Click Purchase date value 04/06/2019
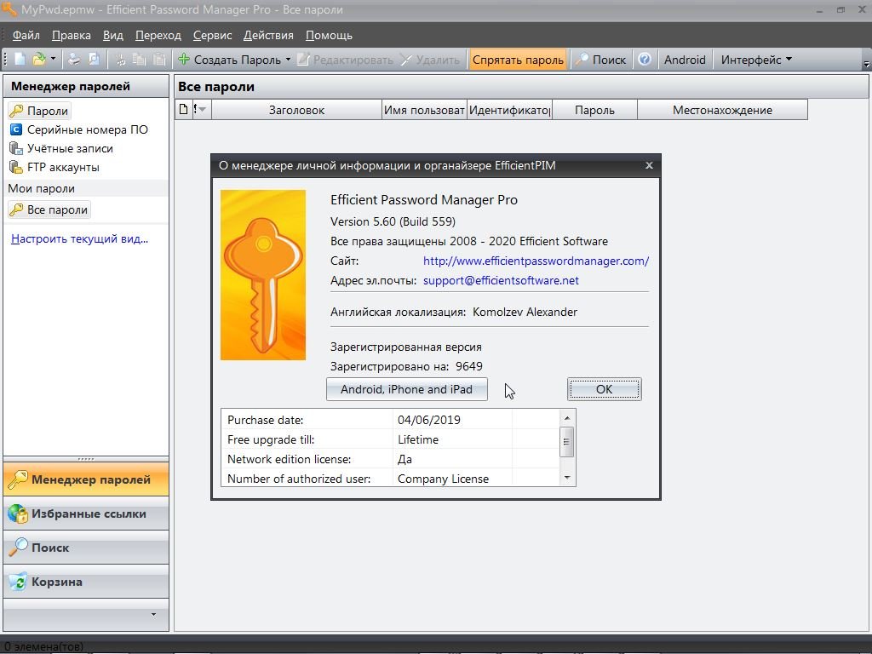This screenshot has width=872, height=654. click(429, 420)
